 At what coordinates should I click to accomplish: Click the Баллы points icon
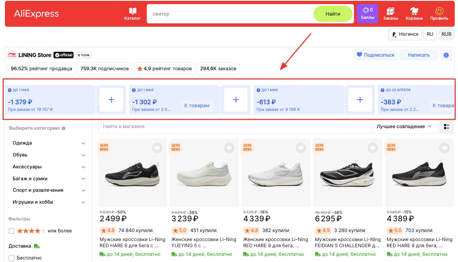click(x=367, y=13)
